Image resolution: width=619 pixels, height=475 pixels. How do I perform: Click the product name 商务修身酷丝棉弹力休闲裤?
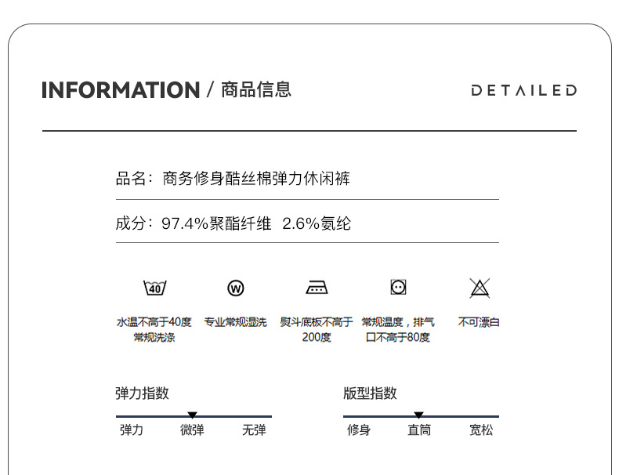256,179
